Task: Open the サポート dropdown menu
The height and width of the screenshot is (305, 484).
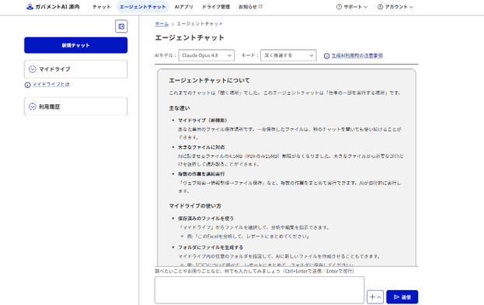Action: (x=352, y=6)
